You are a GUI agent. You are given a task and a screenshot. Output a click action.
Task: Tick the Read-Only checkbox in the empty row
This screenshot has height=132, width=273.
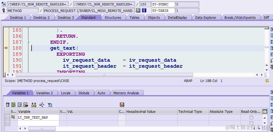click(x=251, y=123)
